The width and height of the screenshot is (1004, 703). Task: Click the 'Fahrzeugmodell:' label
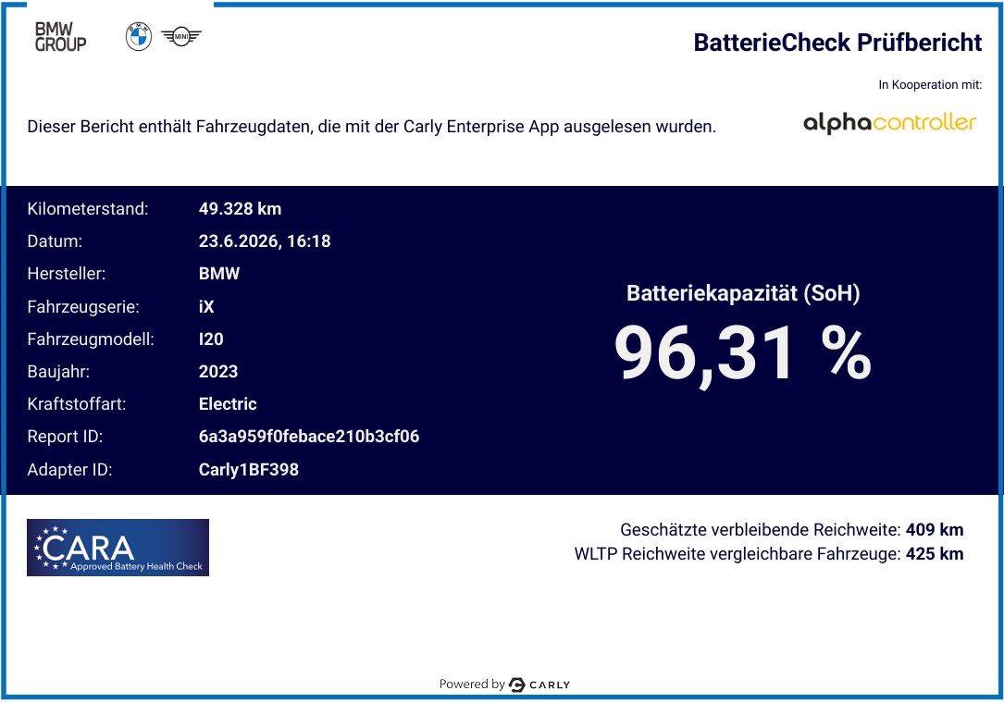[x=91, y=339]
